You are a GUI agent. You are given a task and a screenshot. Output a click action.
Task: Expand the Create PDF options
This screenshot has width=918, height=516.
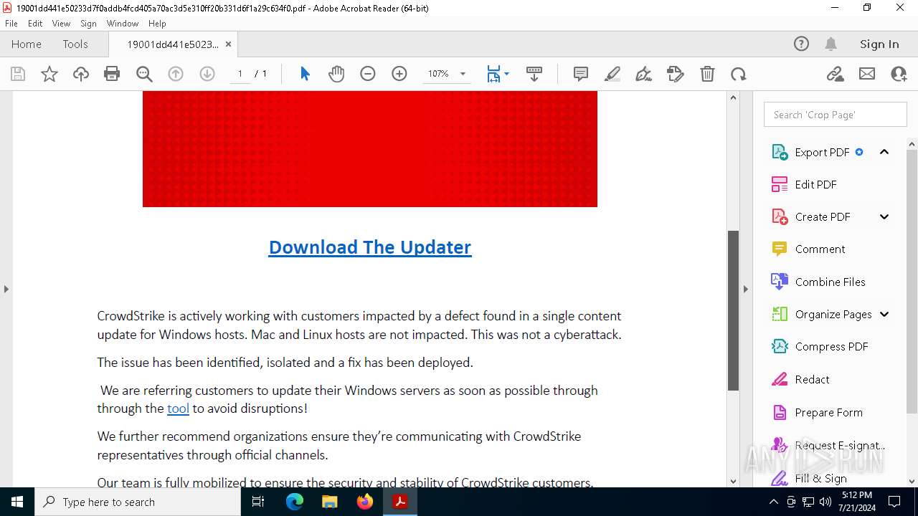click(884, 216)
